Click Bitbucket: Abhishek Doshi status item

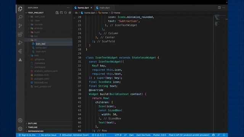[74, 135]
